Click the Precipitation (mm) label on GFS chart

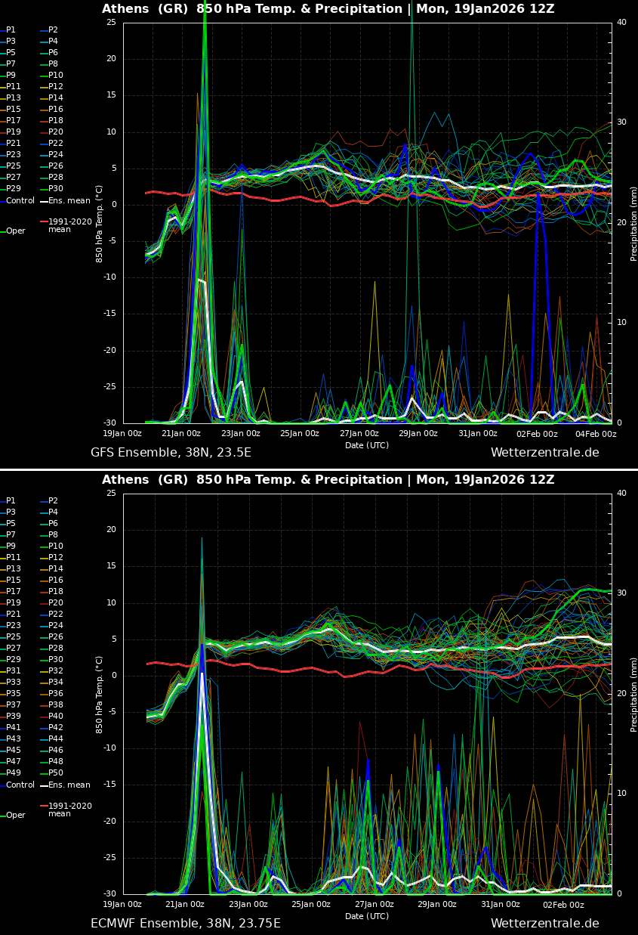pyautogui.click(x=633, y=222)
